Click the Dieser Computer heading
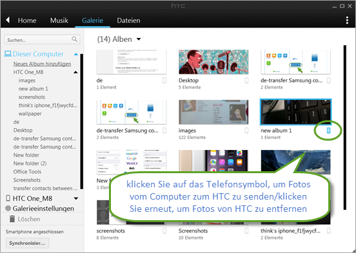 tap(38, 54)
